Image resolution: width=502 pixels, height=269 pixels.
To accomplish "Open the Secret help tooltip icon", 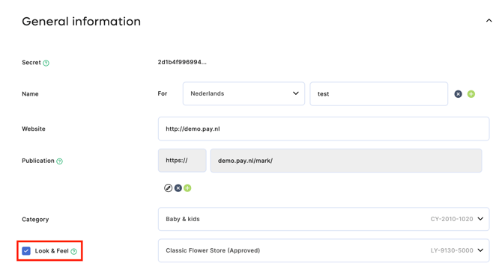I will click(x=46, y=63).
